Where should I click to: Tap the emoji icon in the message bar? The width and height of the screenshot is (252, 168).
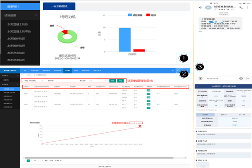coord(241,79)
